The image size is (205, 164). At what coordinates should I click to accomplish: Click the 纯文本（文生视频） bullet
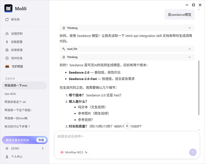pos(92,107)
